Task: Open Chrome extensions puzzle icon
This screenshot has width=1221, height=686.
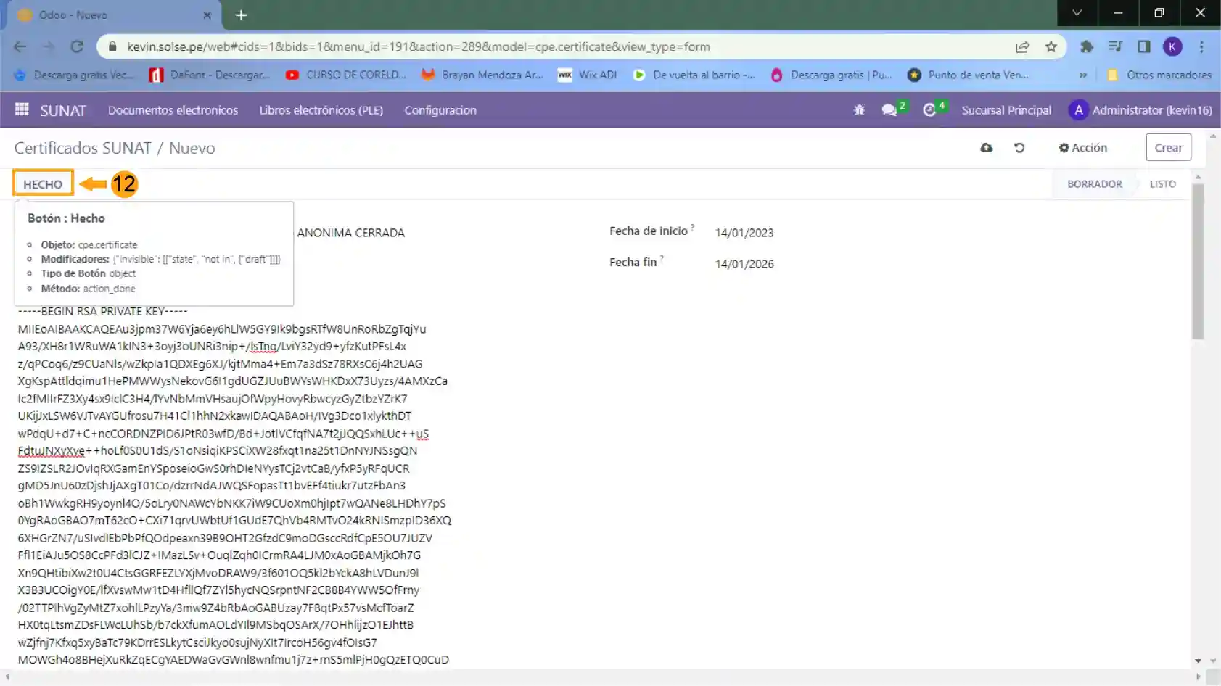Action: coord(1086,46)
